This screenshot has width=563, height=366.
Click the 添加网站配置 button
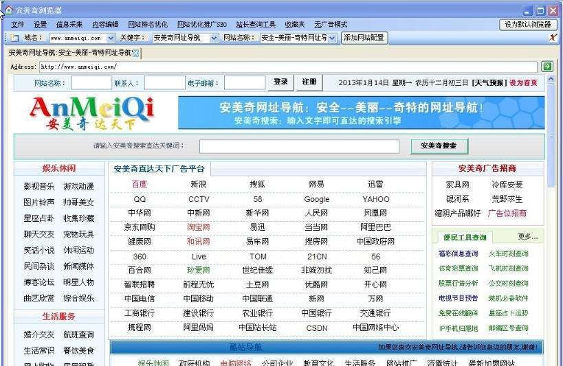click(x=364, y=37)
